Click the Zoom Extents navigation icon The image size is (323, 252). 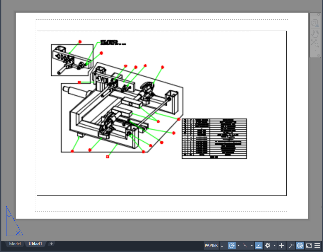point(315,43)
